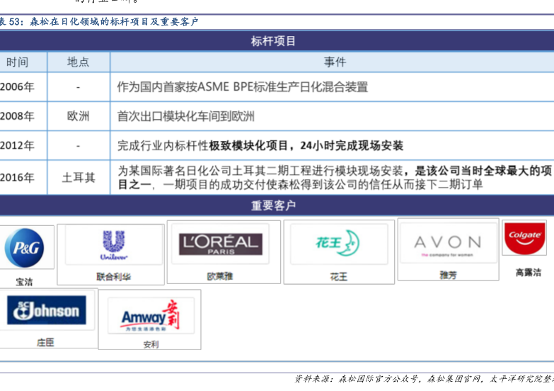
Task: Select the L'Oréal Paris logo
Action: 219,244
